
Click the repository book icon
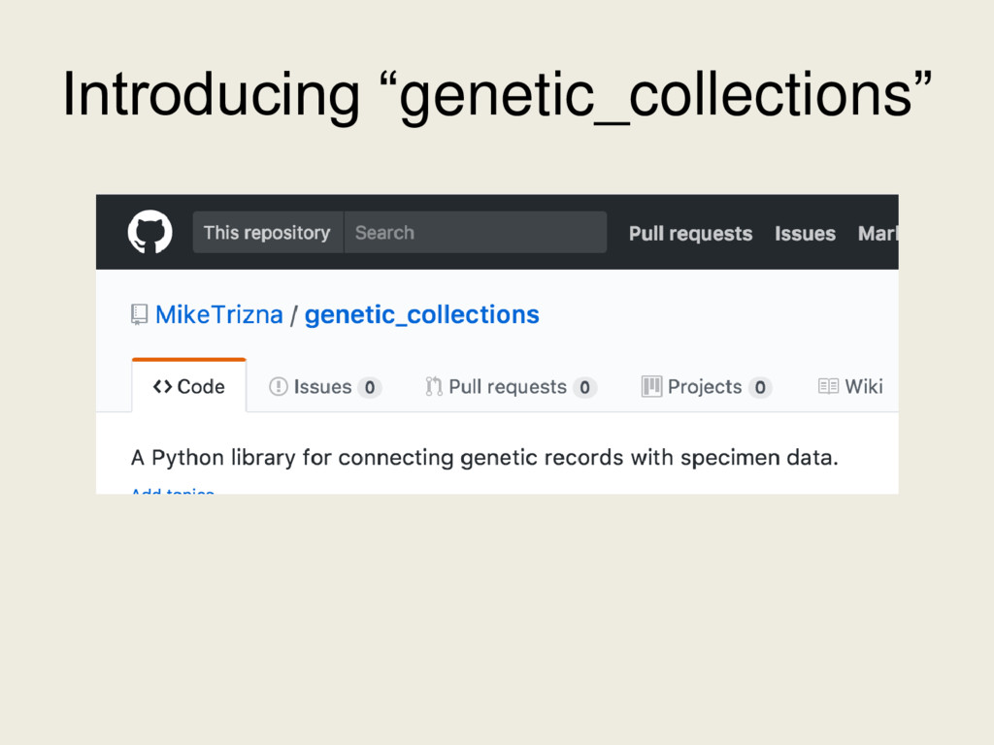[x=141, y=314]
